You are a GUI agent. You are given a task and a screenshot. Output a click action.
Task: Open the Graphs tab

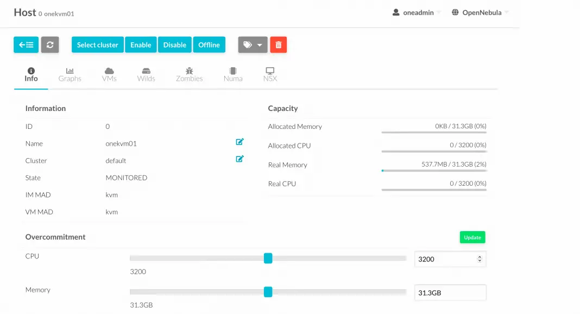tap(70, 75)
